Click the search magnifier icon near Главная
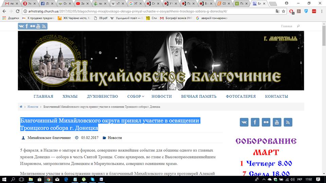This screenshot has width=326, height=183. click(298, 26)
